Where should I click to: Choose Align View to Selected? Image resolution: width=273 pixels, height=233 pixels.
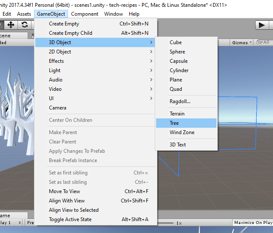[95, 210]
